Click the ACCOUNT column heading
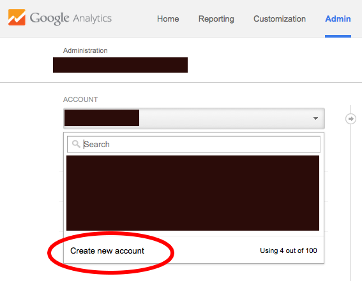Image resolution: width=362 pixels, height=281 pixels. click(80, 99)
